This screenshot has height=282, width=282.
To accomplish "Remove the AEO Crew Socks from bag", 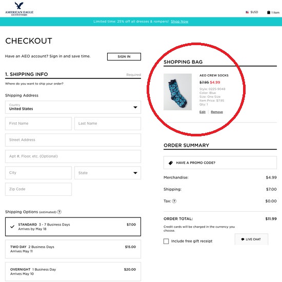I will [x=217, y=112].
